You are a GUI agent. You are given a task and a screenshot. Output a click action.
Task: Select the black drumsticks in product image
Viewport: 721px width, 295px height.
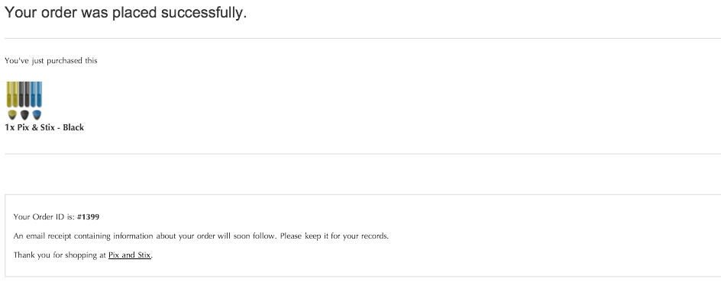(x=24, y=95)
